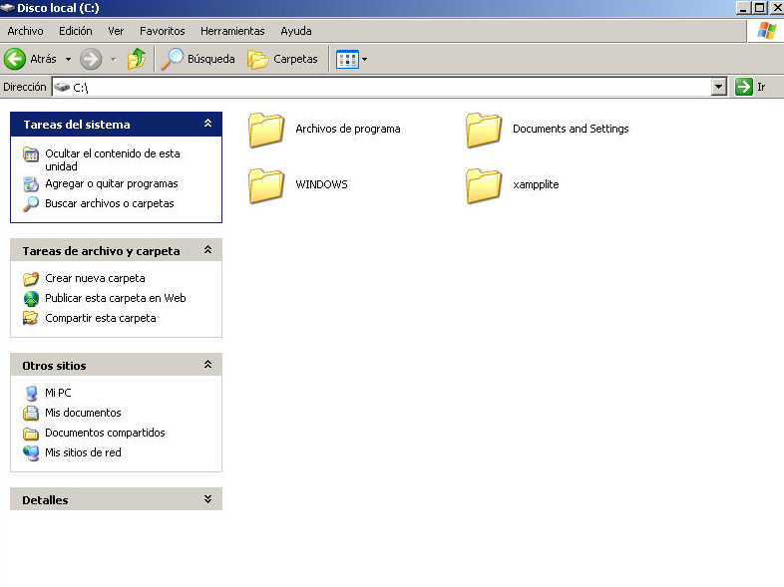Viewport: 784px width, 587px height.
Task: Toggle the Carpetas folder pane
Action: (283, 59)
